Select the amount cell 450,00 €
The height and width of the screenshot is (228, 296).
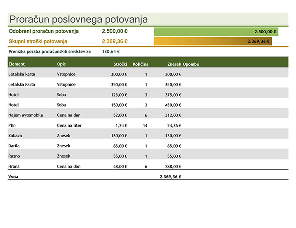tap(173, 105)
